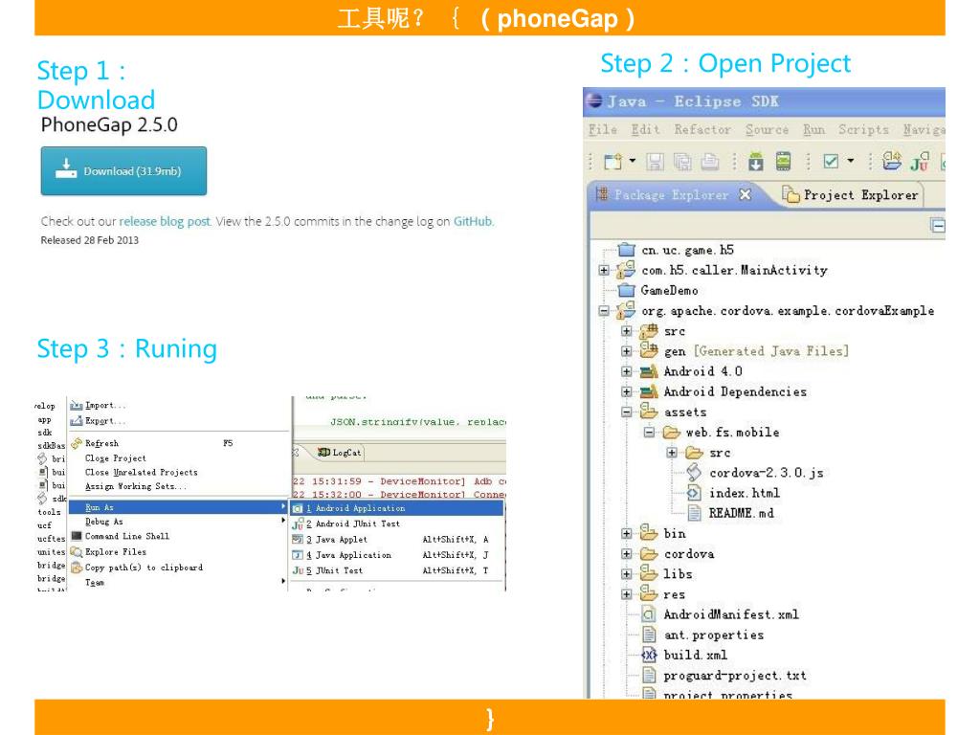The image size is (980, 735).
Task: Open the Edit menu
Action: coord(645,129)
